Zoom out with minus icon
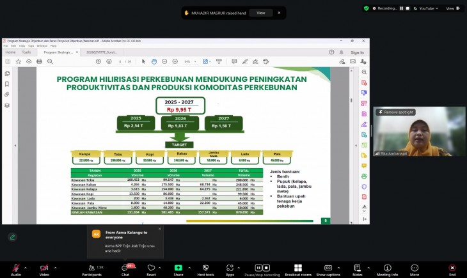 click(x=164, y=61)
